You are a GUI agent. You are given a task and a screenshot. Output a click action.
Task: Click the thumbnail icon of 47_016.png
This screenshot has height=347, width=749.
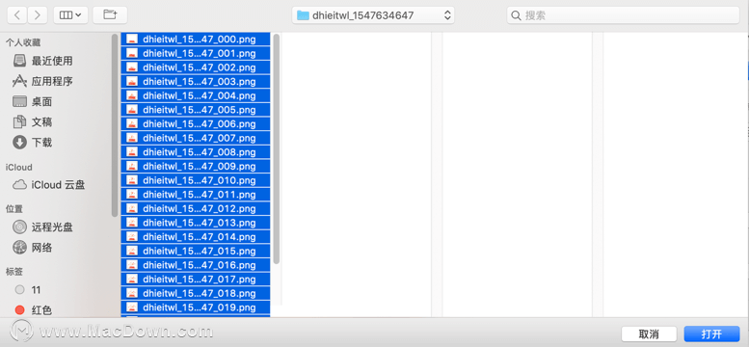click(132, 265)
